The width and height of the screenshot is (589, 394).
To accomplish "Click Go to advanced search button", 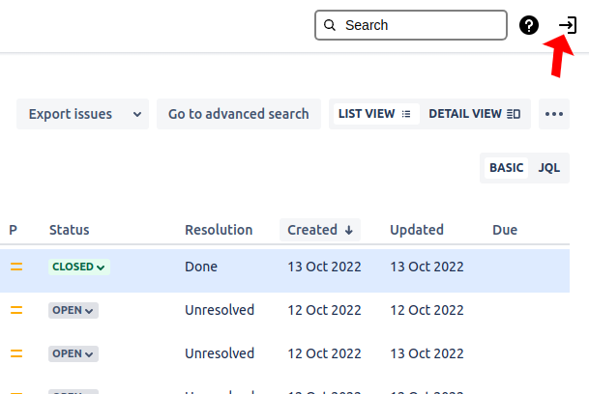I will [x=239, y=114].
